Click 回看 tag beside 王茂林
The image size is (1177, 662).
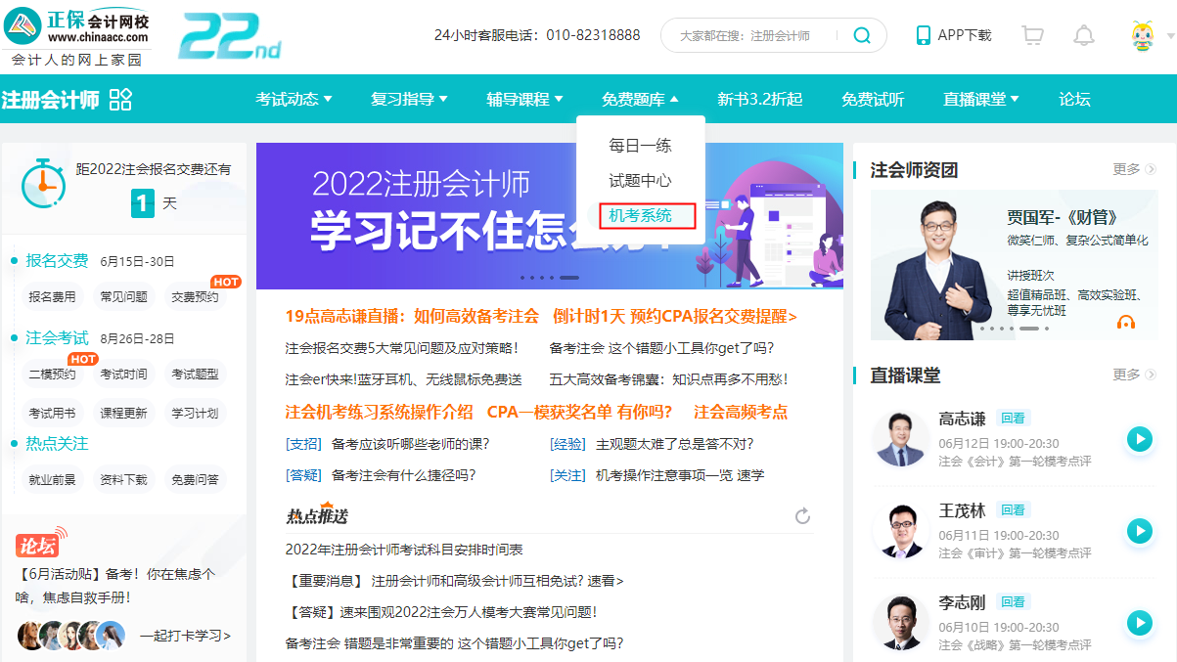tap(1013, 509)
